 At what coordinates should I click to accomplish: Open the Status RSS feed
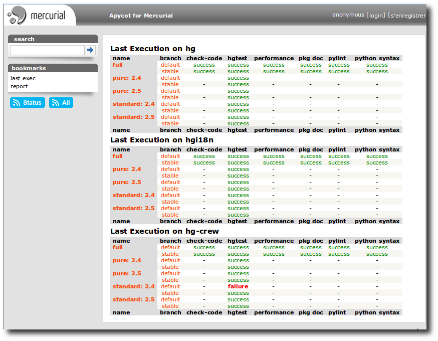click(28, 103)
